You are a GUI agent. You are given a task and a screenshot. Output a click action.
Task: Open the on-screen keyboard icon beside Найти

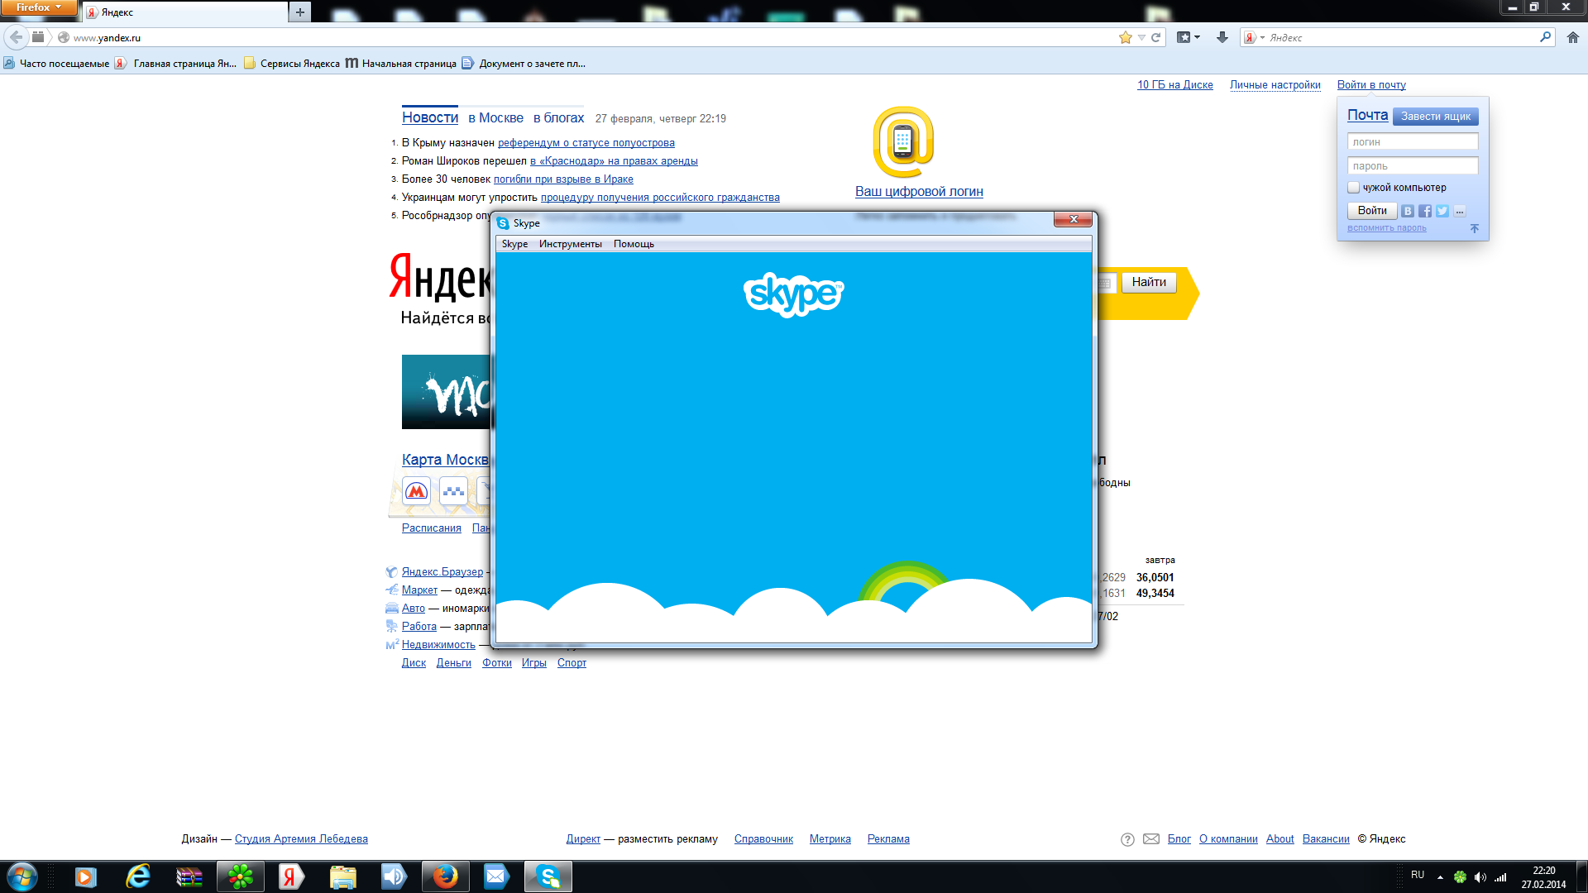click(x=1105, y=283)
